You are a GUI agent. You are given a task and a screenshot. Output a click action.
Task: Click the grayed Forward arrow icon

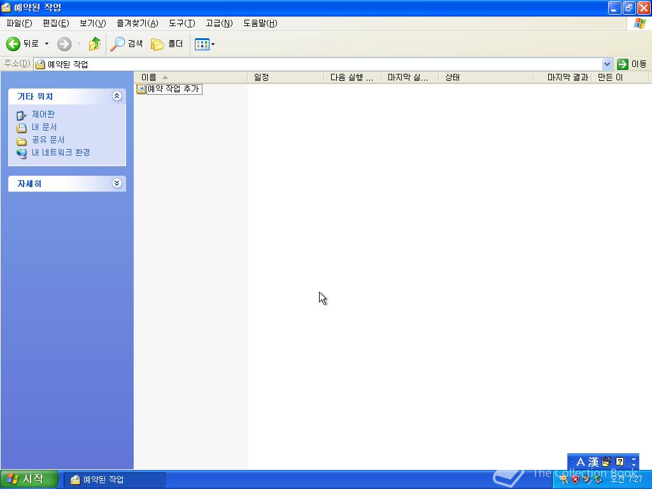64,44
